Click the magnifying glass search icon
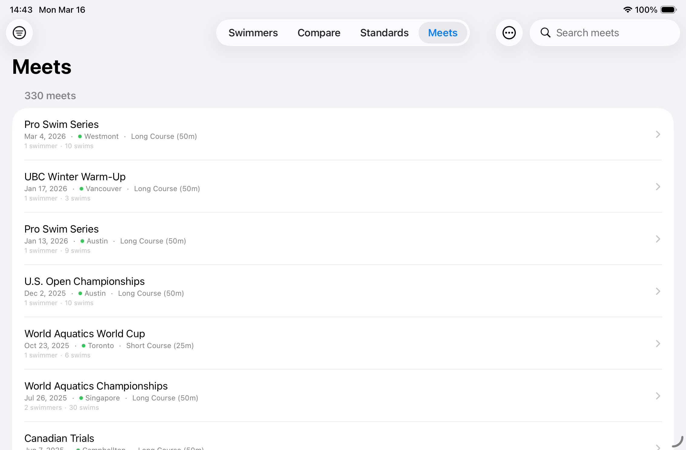686x450 pixels. [x=545, y=33]
